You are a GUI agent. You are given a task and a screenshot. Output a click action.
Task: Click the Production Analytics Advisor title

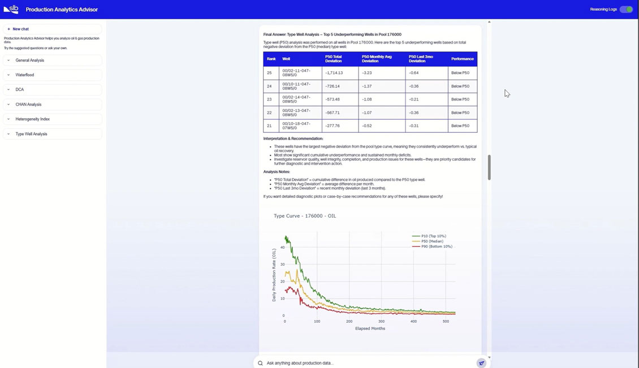(62, 10)
